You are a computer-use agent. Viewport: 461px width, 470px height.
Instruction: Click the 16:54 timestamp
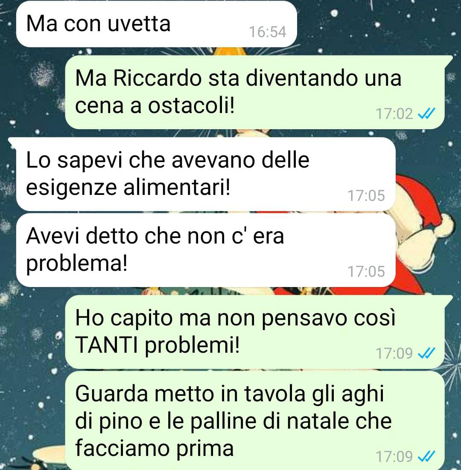point(268,32)
